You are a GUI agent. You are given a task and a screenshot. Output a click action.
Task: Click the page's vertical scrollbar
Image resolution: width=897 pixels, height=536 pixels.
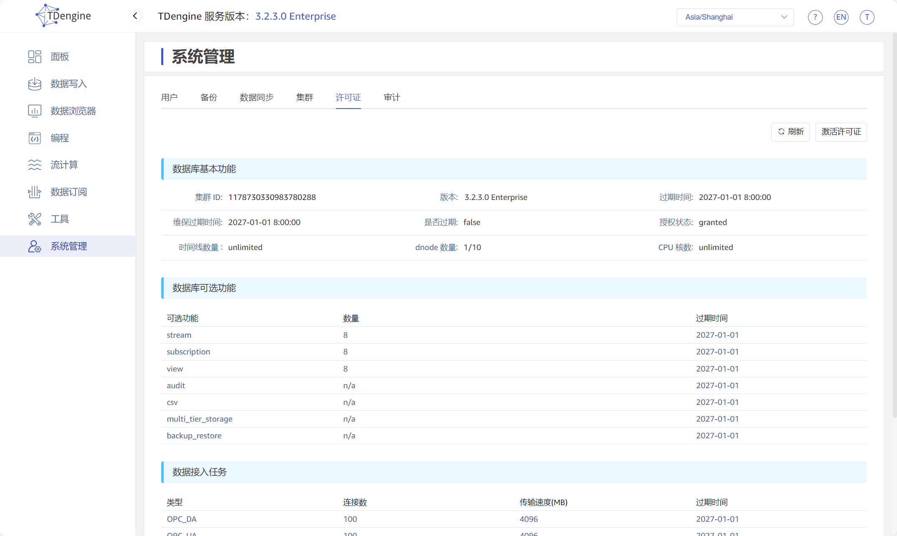894,225
